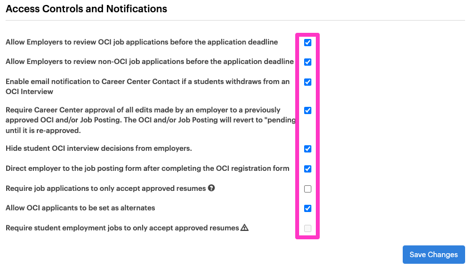Uncheck review non-OCI job applications before deadline
This screenshot has height=266, width=469.
coord(307,62)
